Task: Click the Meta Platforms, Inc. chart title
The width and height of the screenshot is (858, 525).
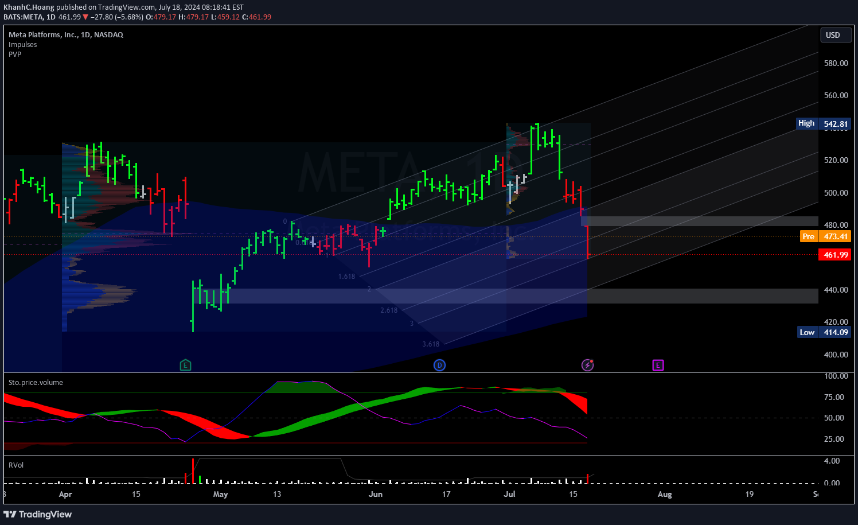Action: (66, 34)
